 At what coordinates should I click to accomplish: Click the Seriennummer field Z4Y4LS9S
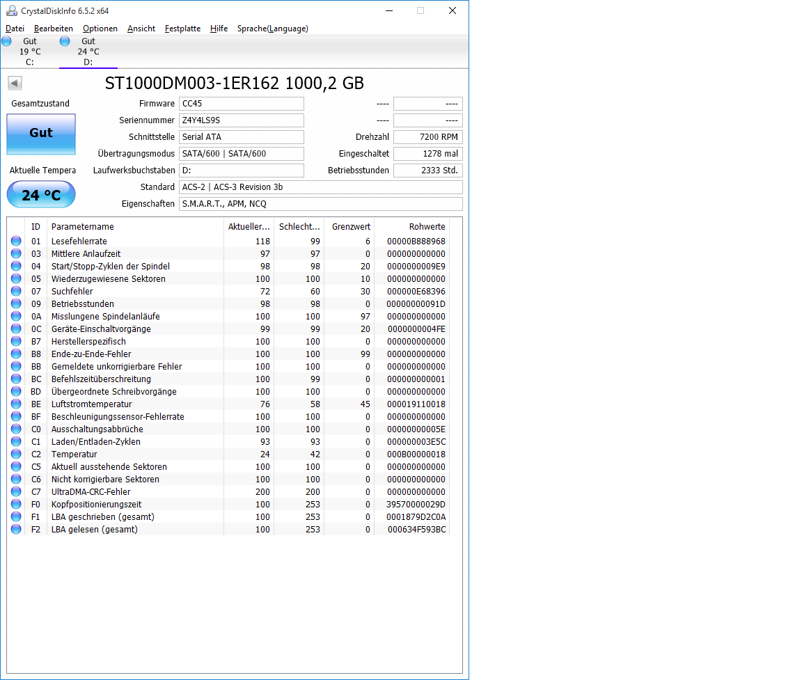point(242,120)
